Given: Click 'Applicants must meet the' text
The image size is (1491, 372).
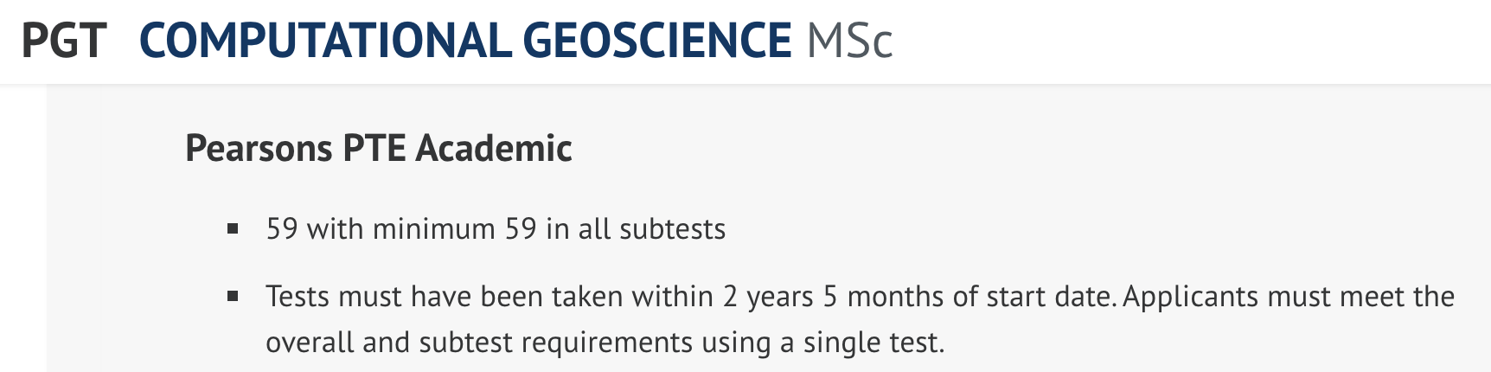Looking at the screenshot, I should pos(1289,297).
